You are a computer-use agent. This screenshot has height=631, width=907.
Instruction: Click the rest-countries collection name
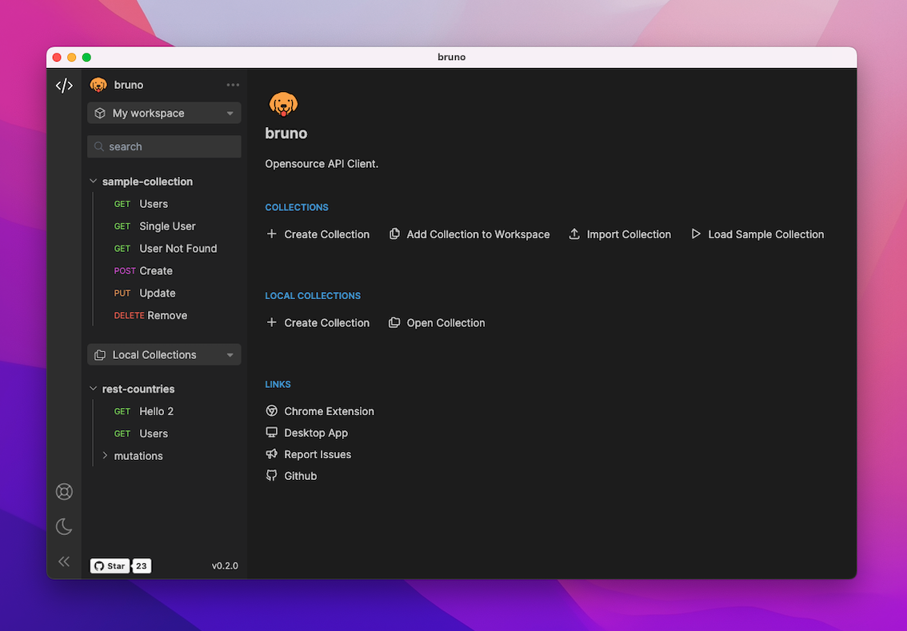coord(138,389)
